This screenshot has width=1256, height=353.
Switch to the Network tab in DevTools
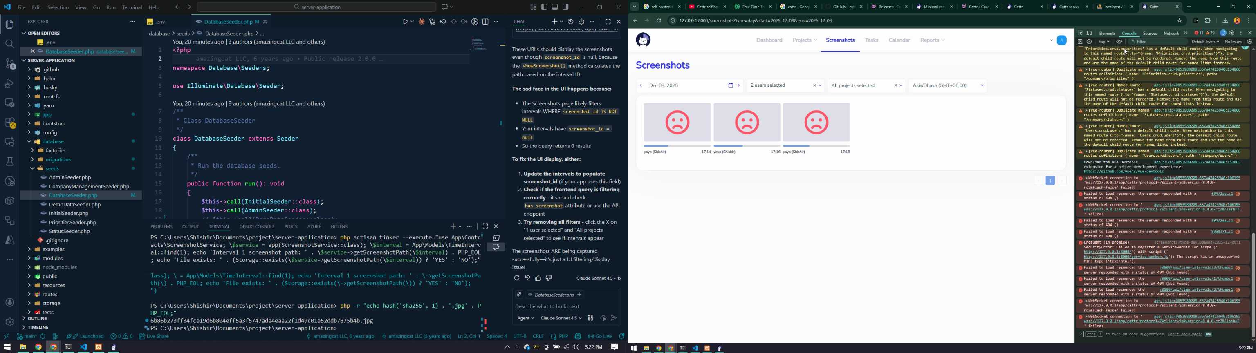coord(1171,33)
